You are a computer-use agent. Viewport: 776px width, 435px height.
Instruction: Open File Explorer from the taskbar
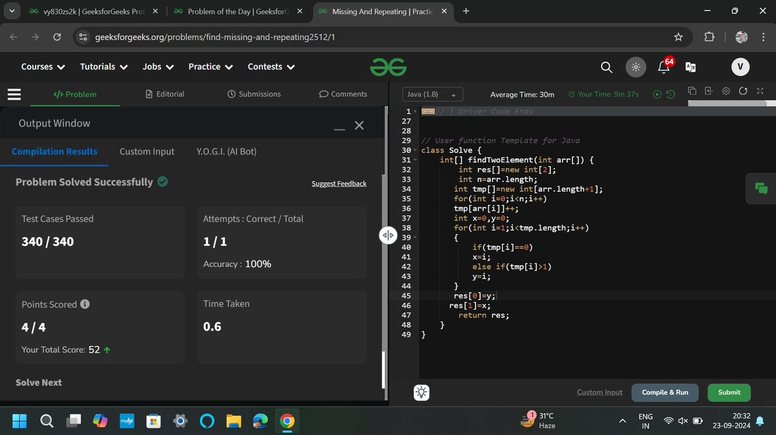pos(233,421)
